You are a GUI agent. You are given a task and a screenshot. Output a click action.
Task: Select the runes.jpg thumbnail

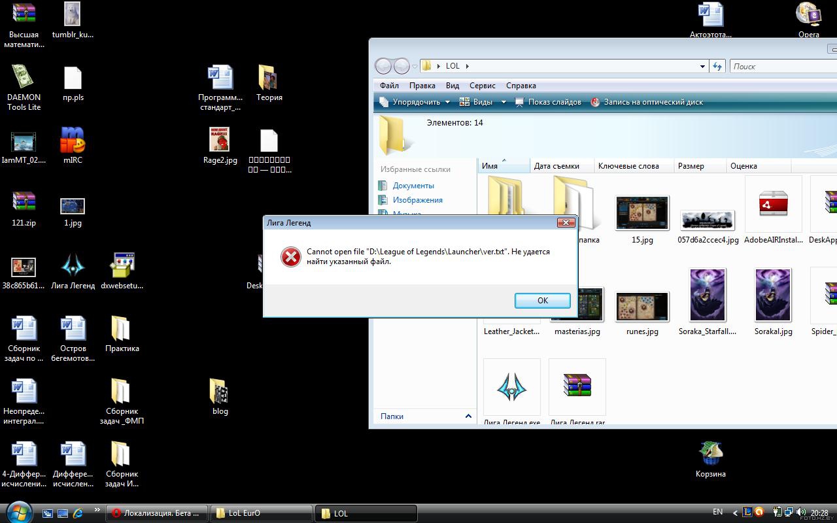pyautogui.click(x=642, y=307)
